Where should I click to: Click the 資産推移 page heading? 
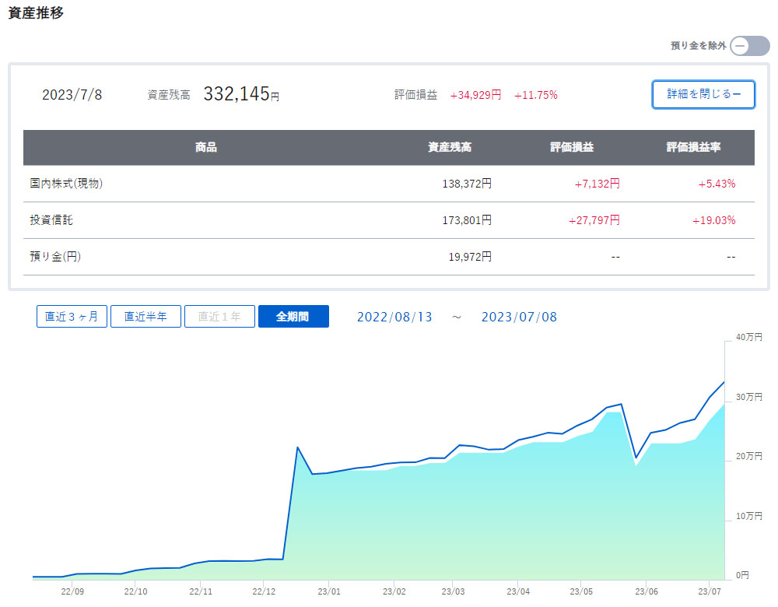pyautogui.click(x=36, y=15)
